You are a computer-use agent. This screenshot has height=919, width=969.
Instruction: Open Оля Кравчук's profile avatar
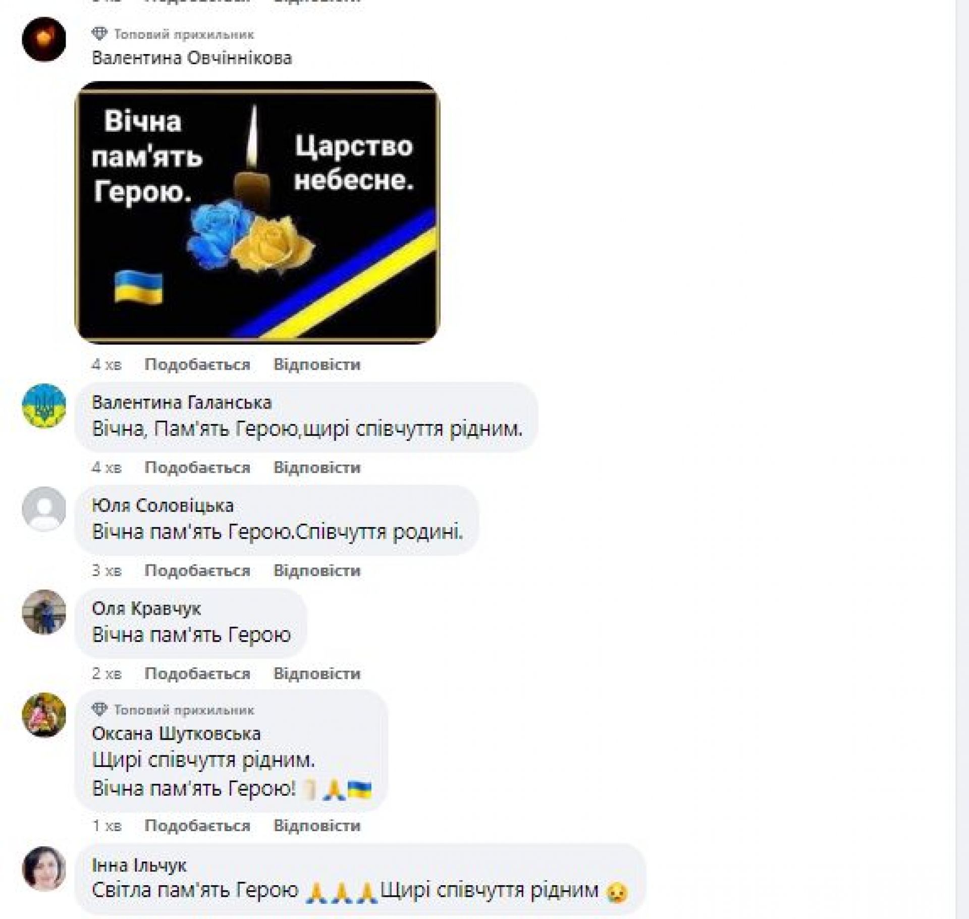coord(44,612)
